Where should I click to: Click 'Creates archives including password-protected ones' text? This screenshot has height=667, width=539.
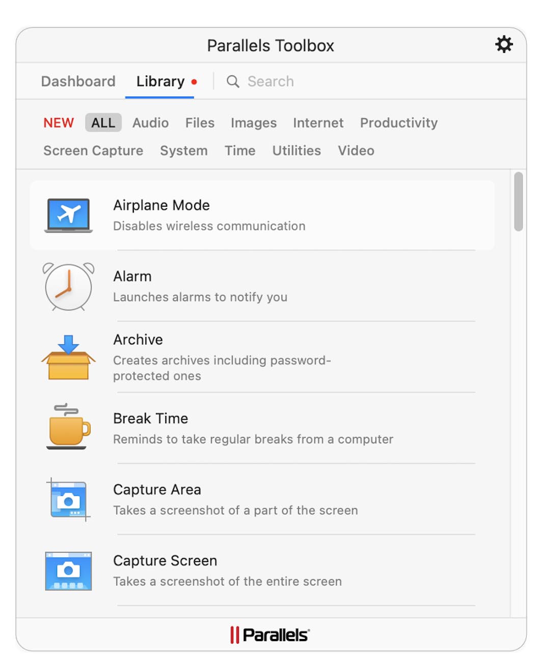222,368
